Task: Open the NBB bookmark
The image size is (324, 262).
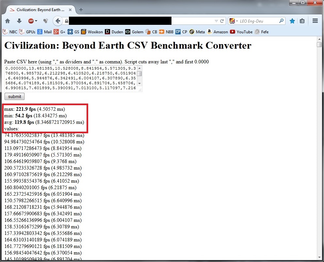Action: (x=166, y=32)
